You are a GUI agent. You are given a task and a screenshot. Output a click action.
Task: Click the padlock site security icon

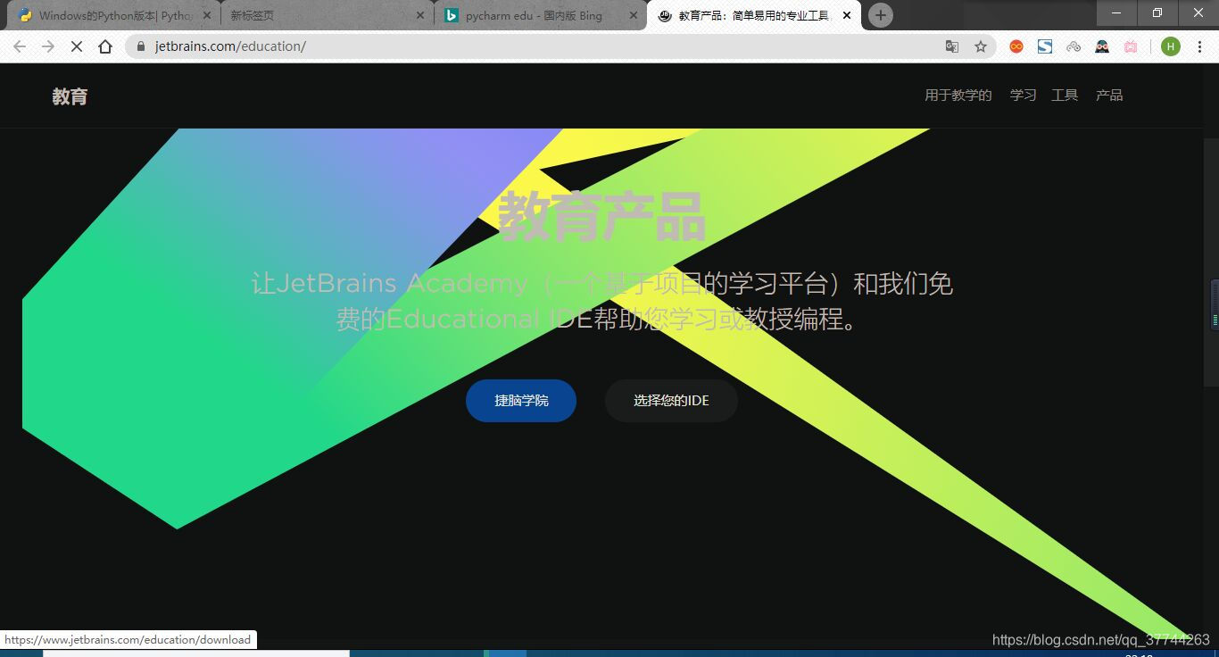click(x=141, y=46)
